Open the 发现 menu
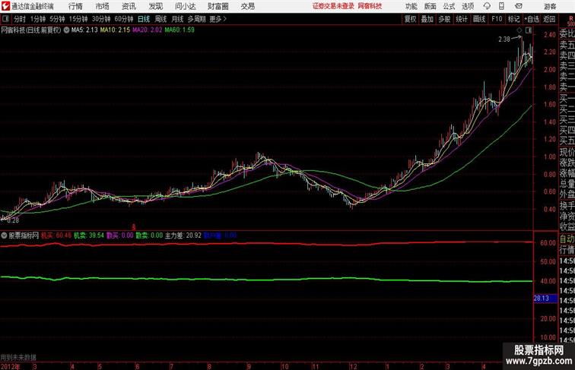This screenshot has height=370, width=575. (x=155, y=6)
